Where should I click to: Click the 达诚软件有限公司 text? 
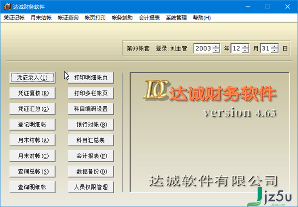tap(213, 181)
